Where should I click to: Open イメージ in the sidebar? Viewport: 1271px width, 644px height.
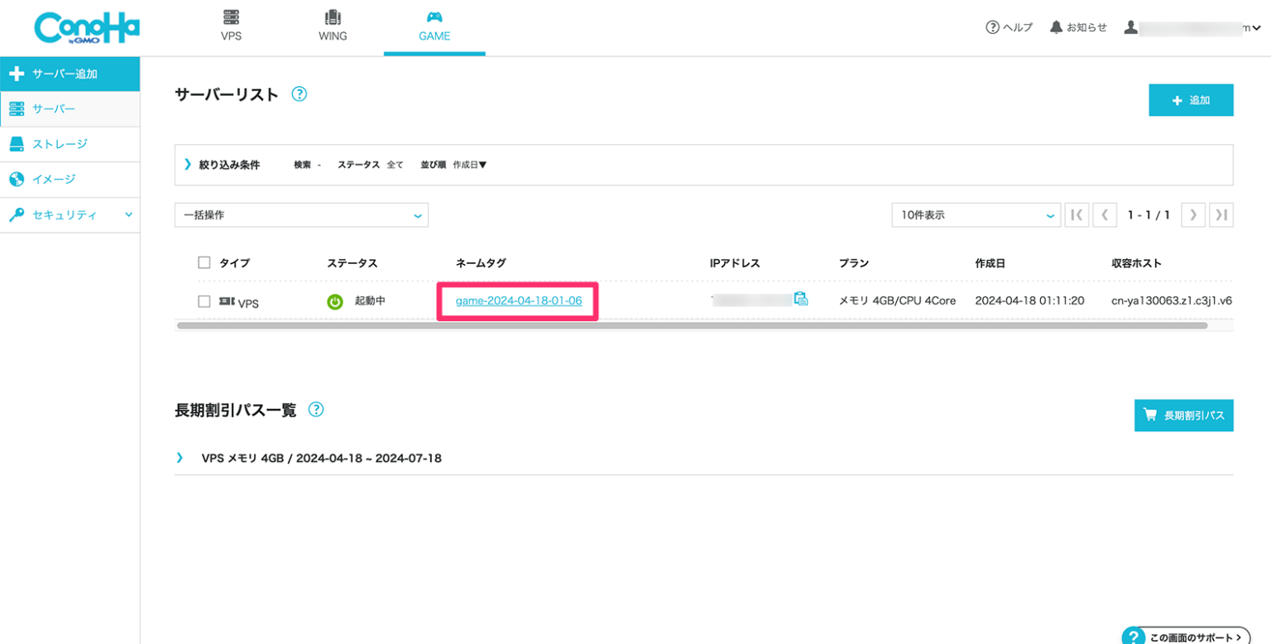click(70, 179)
